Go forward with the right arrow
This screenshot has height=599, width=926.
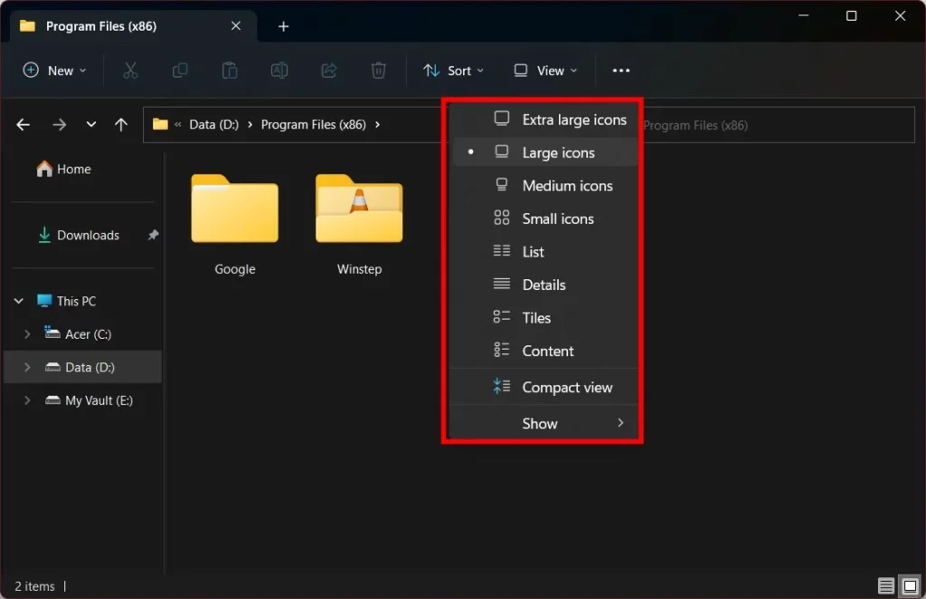coord(59,125)
